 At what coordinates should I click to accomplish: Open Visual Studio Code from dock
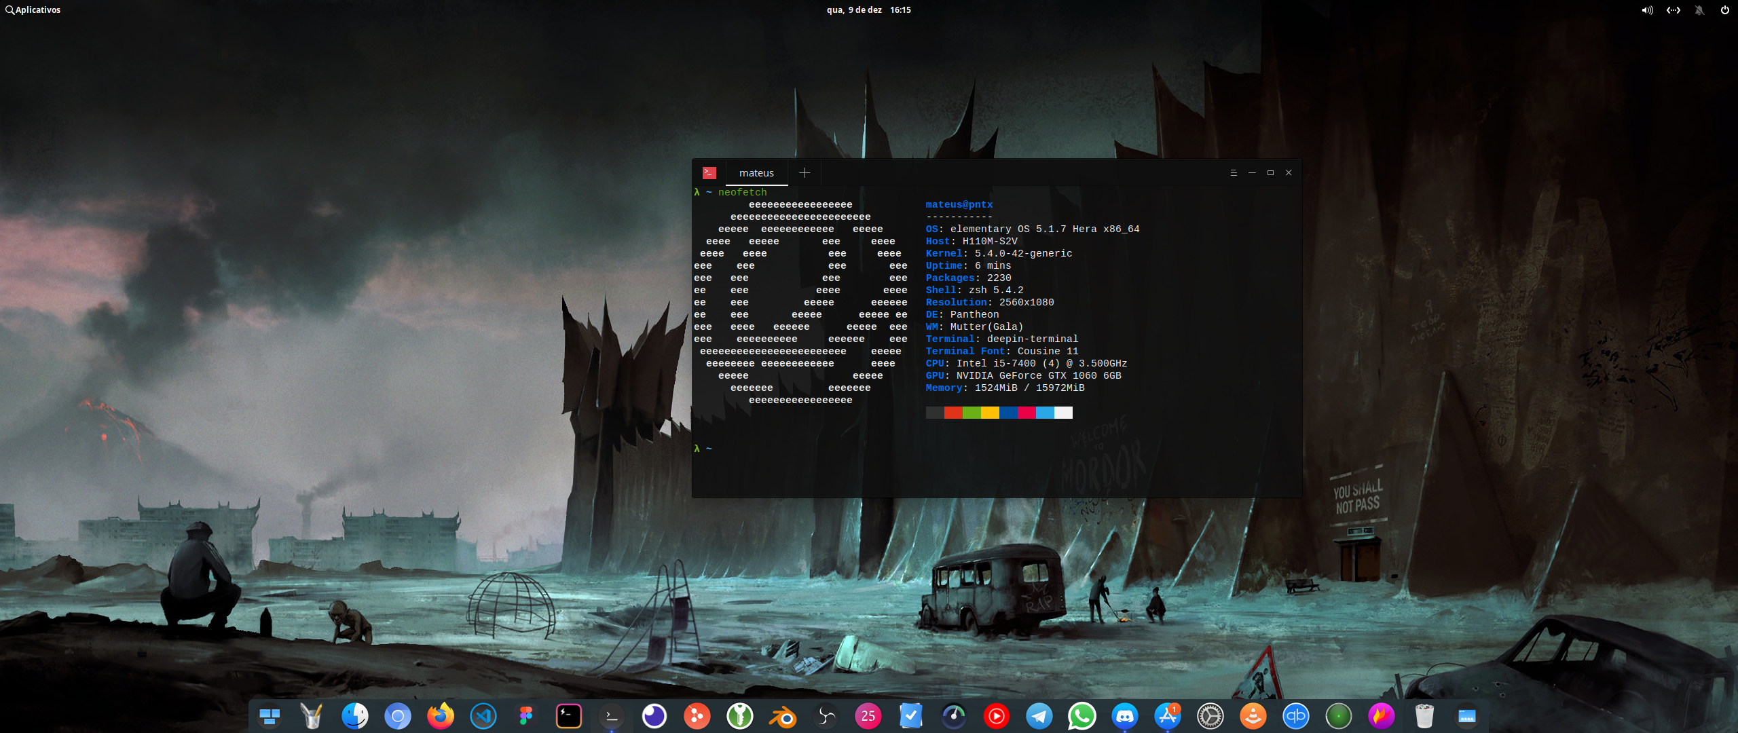pos(483,716)
